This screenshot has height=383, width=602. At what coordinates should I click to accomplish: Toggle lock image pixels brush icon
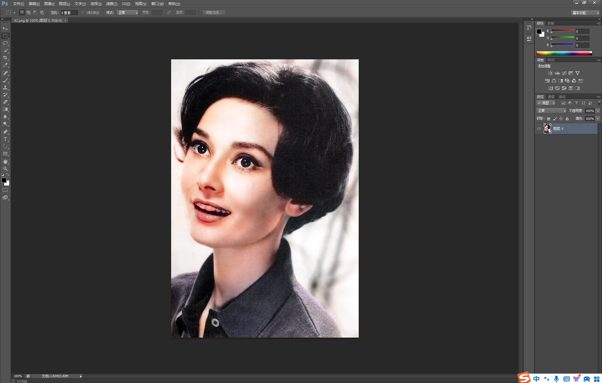[555, 119]
